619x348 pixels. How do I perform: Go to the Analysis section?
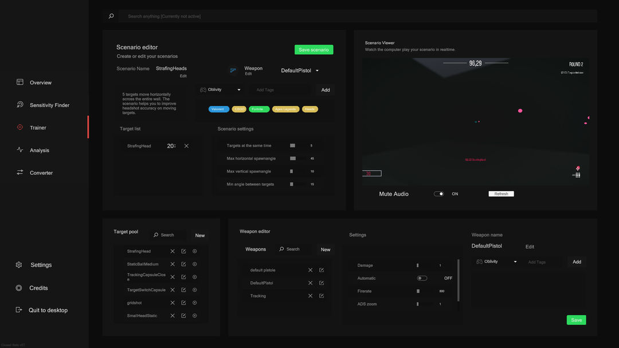point(40,151)
